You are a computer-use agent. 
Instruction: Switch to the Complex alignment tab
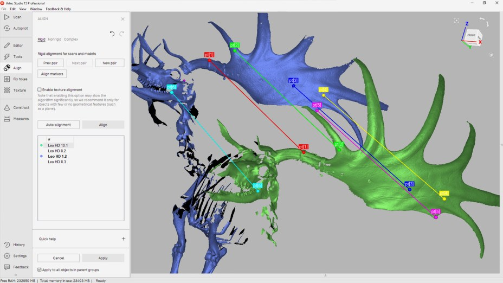pos(71,40)
